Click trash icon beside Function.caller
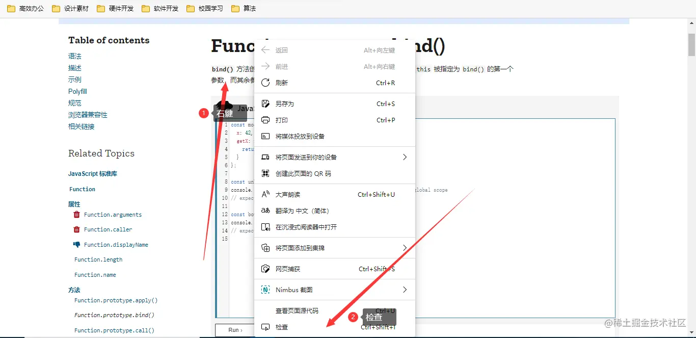This screenshot has width=696, height=338. click(76, 229)
